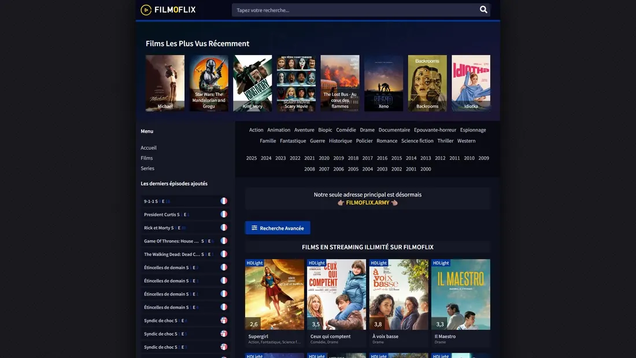The width and height of the screenshot is (636, 358).
Task: Filter films by year 2024
Action: point(266,158)
